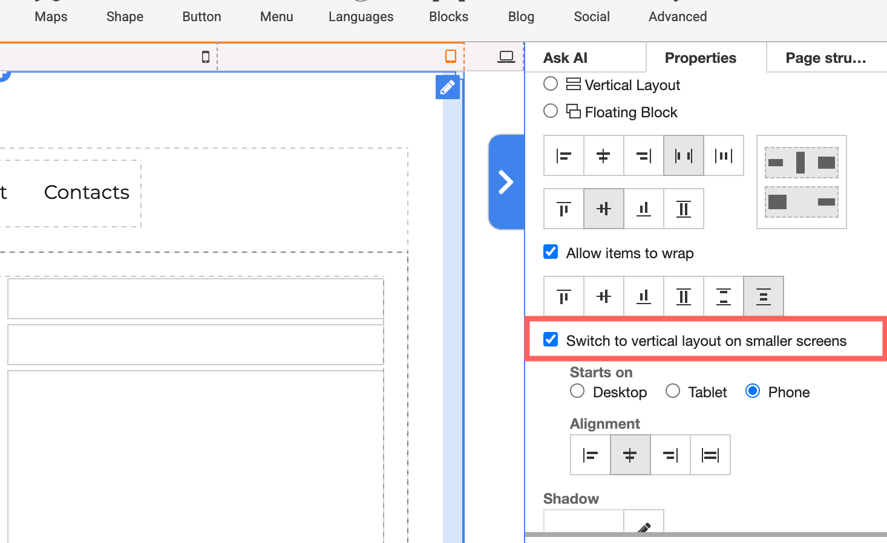This screenshot has height=543, width=887.
Task: Open the Shadow color picker
Action: (644, 526)
